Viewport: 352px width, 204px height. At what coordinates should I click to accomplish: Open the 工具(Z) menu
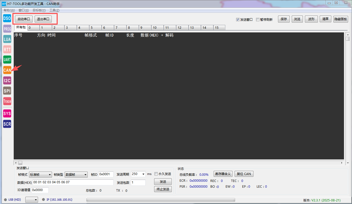55,10
